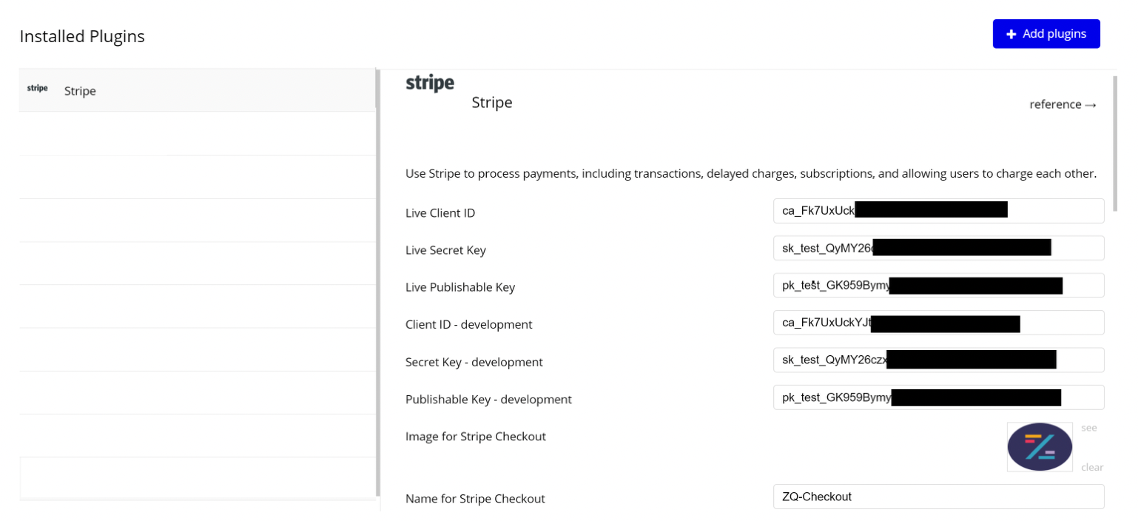
Task: Click the Live Secret Key label
Action: click(x=445, y=250)
